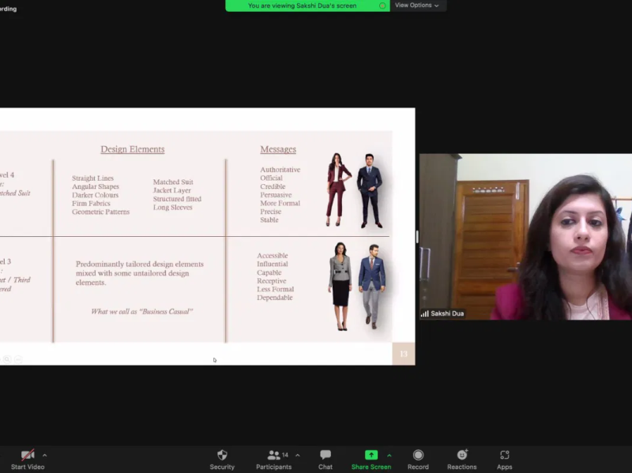Click the 'Dependable' message text
Image resolution: width=632 pixels, height=473 pixels.
[x=275, y=298]
